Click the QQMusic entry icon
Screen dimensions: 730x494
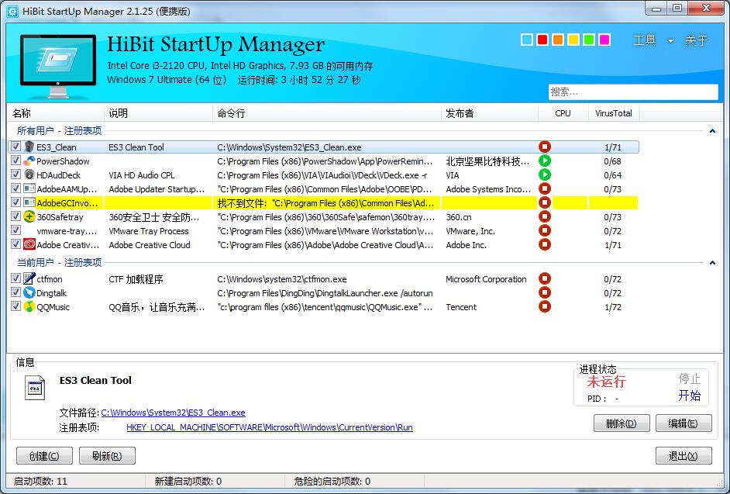29,307
